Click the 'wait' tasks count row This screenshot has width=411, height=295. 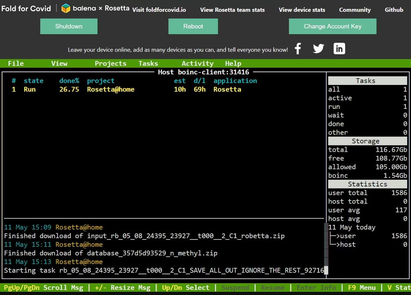[x=368, y=115]
